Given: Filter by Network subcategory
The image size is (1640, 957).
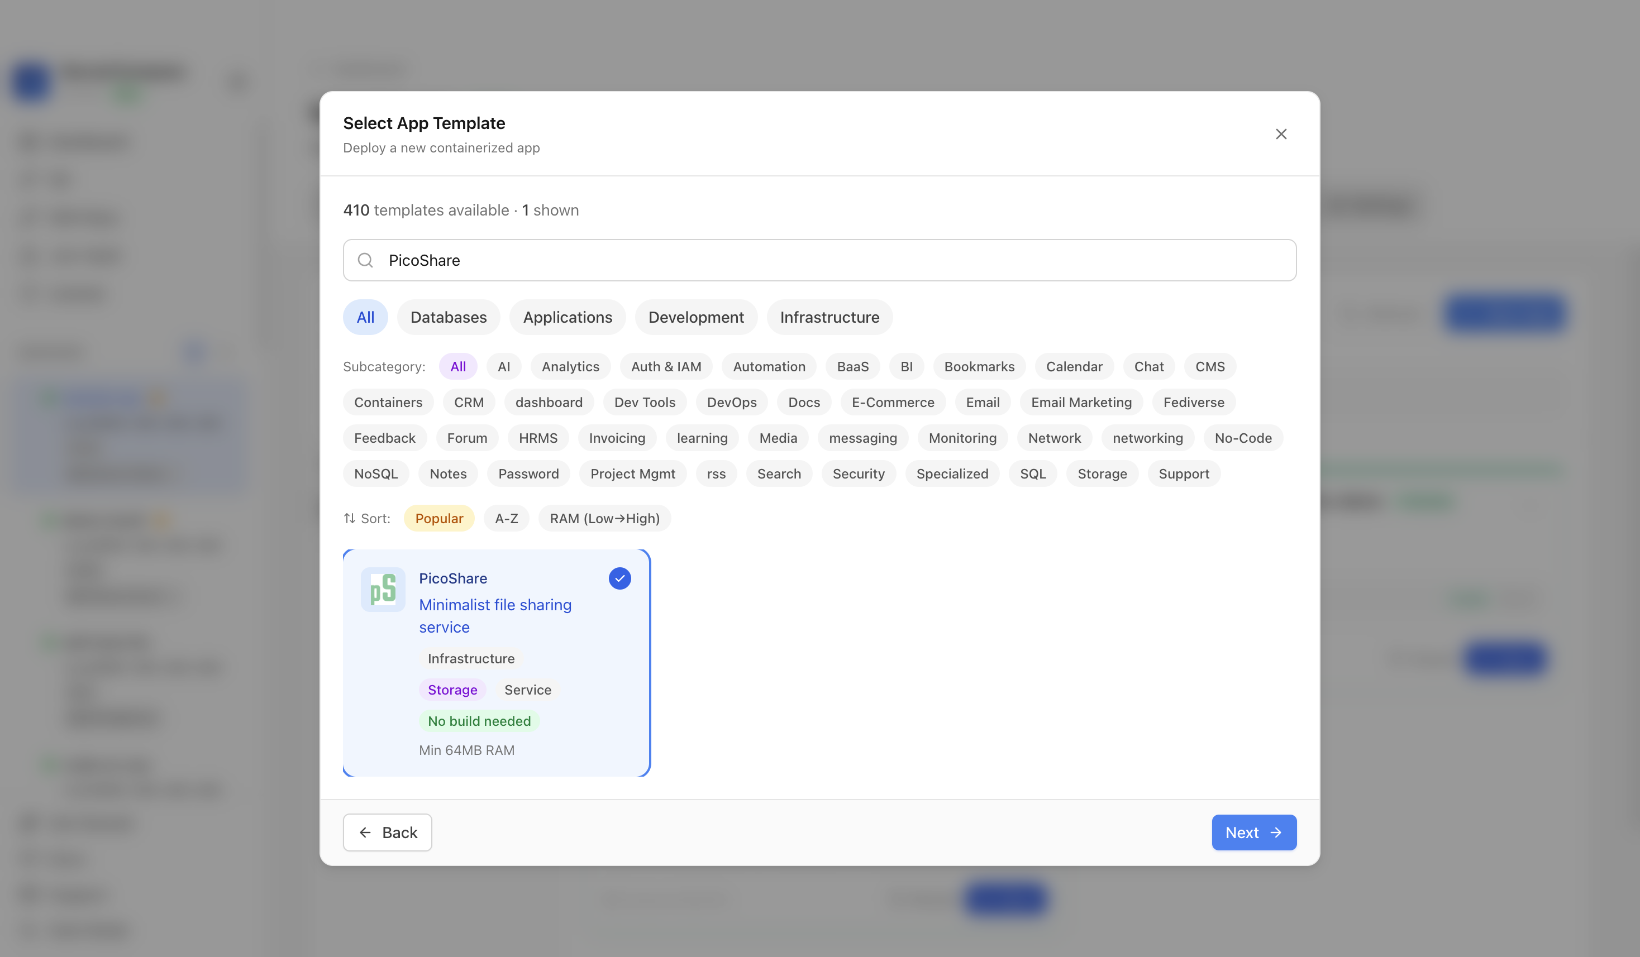Looking at the screenshot, I should click(x=1054, y=438).
